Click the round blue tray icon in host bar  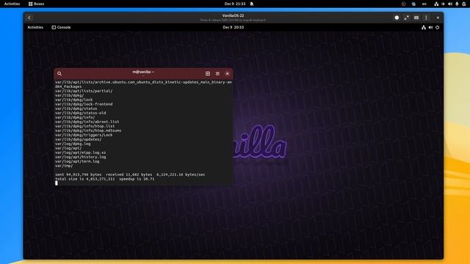[x=413, y=4]
